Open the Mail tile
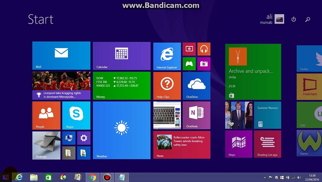The height and width of the screenshot is (182, 322). [61, 56]
